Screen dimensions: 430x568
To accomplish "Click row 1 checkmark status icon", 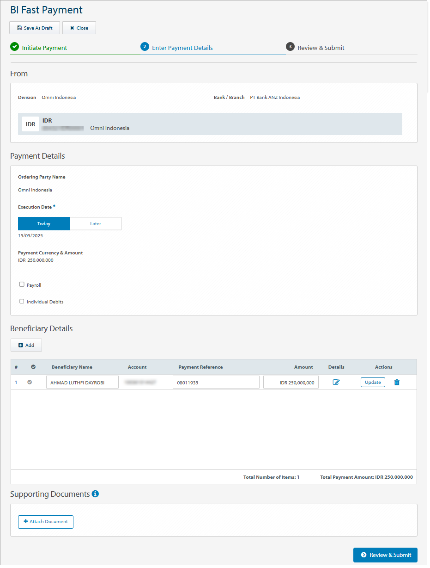I will point(30,382).
